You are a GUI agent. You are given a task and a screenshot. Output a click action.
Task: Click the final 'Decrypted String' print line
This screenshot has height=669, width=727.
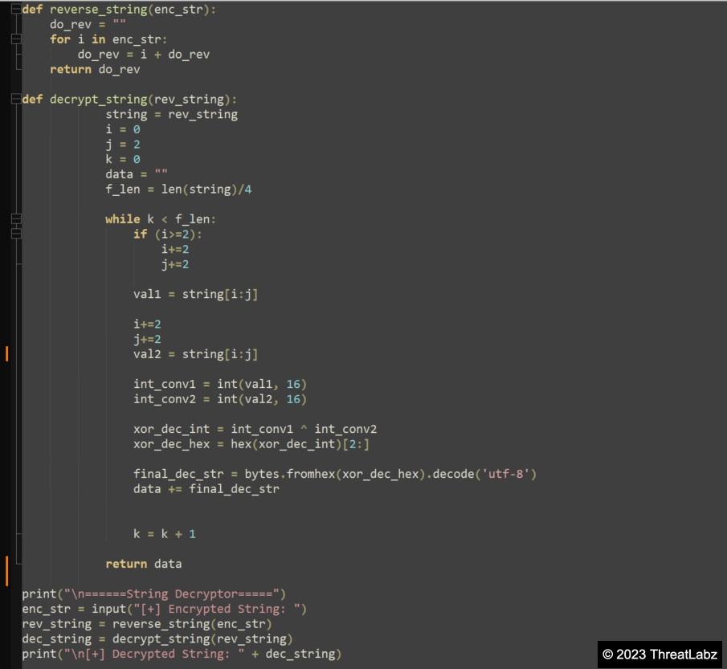(182, 654)
